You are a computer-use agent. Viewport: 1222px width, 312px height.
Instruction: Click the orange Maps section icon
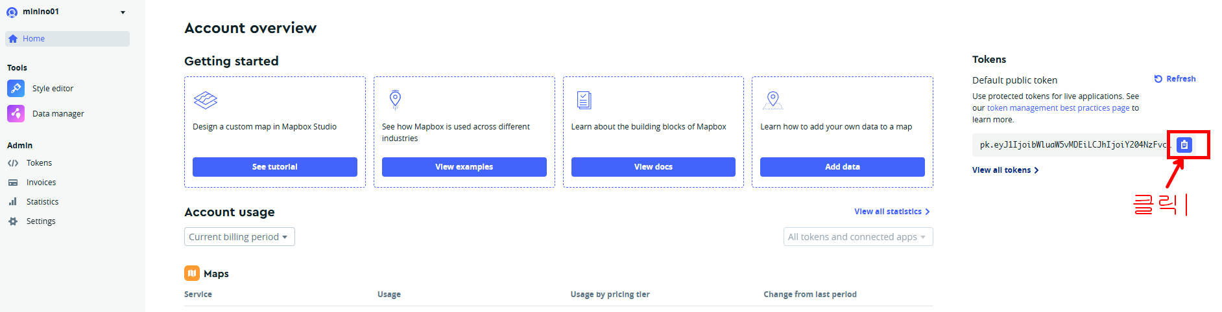192,273
